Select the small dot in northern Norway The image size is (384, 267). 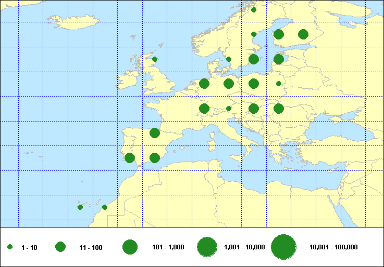pyautogui.click(x=254, y=10)
